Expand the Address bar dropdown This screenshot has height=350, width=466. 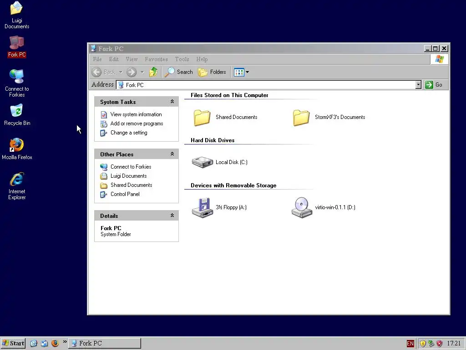point(419,85)
